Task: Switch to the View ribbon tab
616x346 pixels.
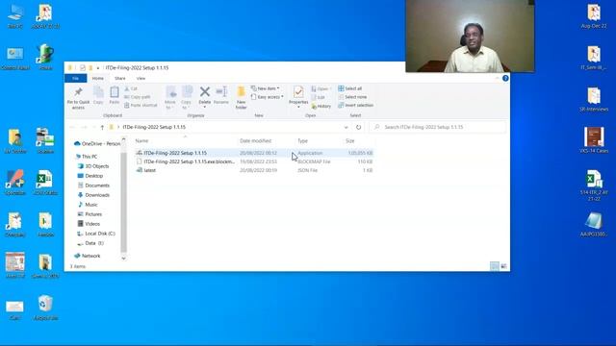Action: (141, 79)
